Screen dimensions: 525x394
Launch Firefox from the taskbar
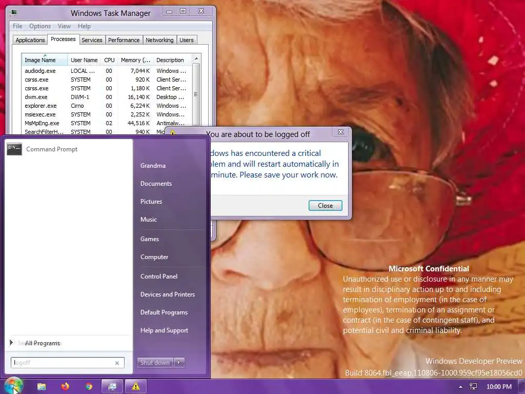click(x=65, y=387)
